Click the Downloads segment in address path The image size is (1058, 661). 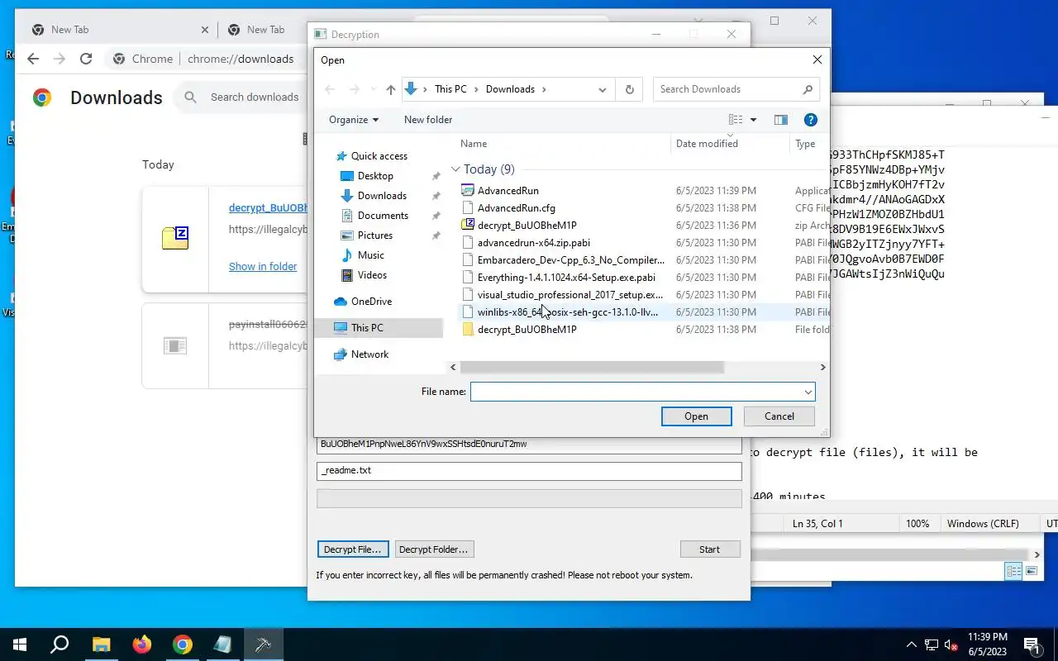510,89
